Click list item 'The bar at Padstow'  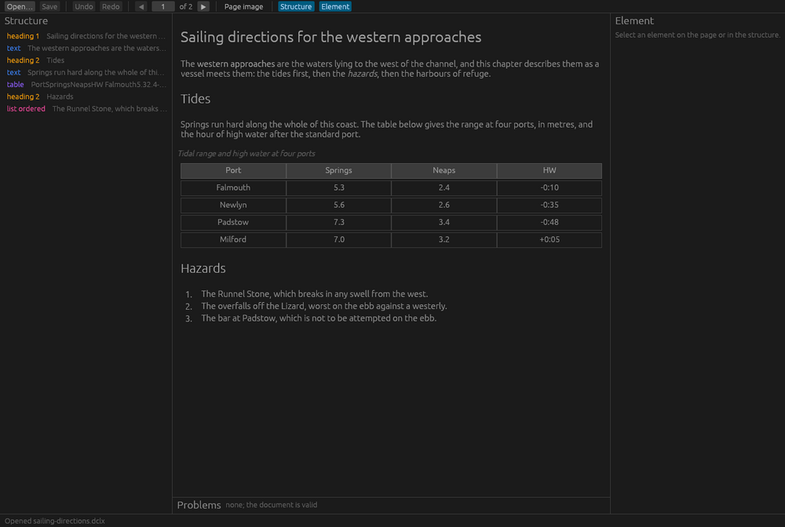[x=319, y=318]
